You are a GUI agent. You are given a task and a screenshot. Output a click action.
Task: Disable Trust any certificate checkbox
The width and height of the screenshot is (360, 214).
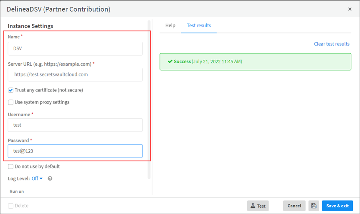pyautogui.click(x=11, y=90)
